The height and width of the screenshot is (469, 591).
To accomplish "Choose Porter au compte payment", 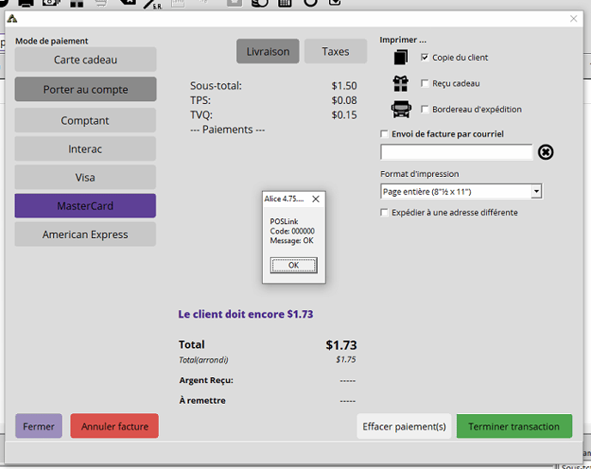I will (86, 89).
